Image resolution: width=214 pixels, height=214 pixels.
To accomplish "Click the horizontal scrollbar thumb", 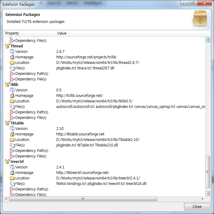I will pos(83,199).
